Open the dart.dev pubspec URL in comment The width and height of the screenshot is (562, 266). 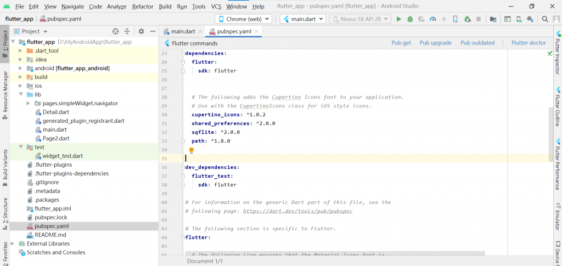coord(297,211)
